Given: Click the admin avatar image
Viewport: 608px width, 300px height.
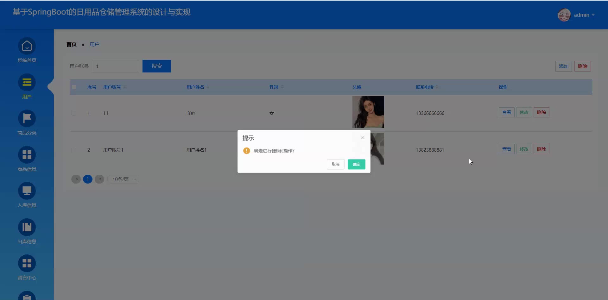Looking at the screenshot, I should 564,15.
